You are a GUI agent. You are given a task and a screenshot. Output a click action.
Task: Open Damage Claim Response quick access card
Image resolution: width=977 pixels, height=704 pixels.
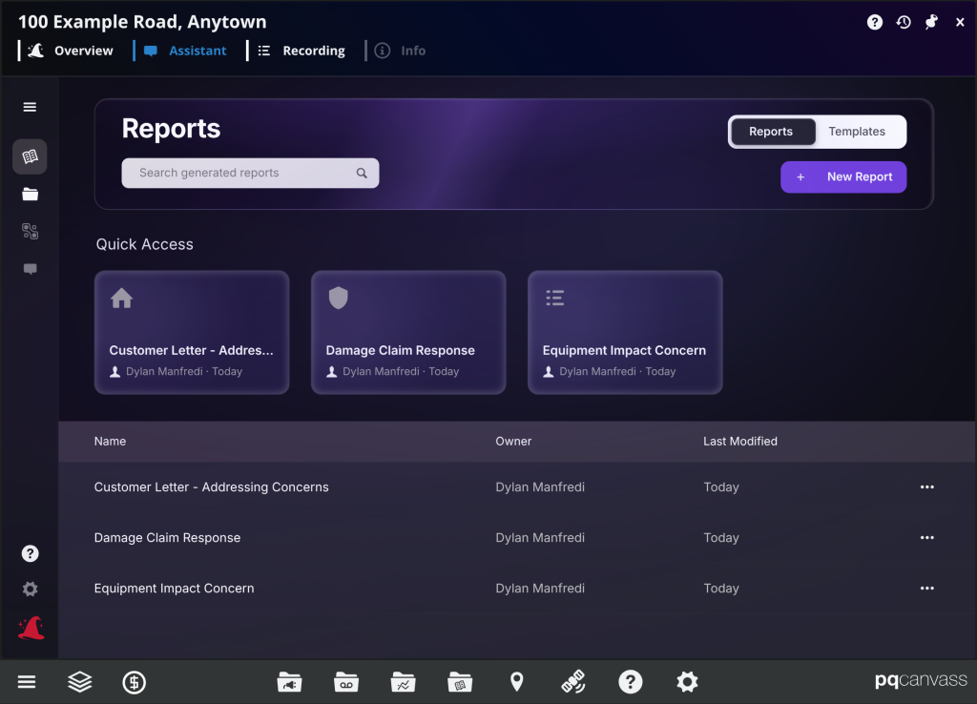point(408,332)
